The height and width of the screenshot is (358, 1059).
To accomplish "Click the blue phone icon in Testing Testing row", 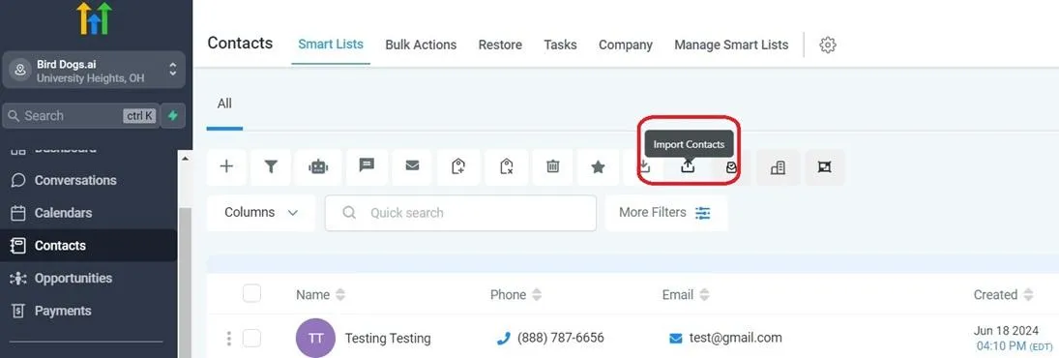I will pyautogui.click(x=503, y=338).
